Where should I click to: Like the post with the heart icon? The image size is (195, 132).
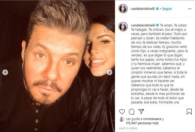tap(122, 112)
